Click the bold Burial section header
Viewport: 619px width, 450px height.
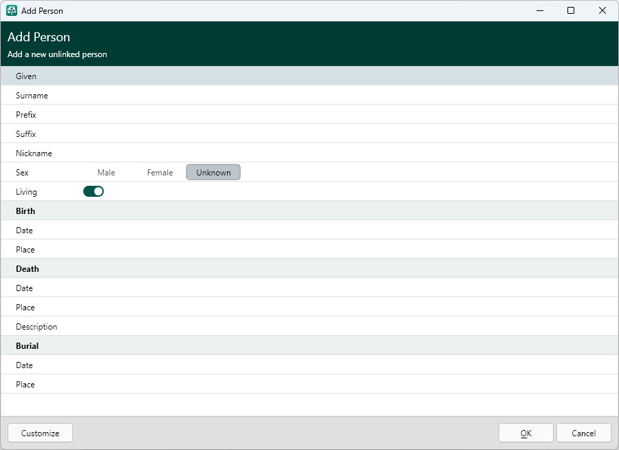pyautogui.click(x=28, y=345)
